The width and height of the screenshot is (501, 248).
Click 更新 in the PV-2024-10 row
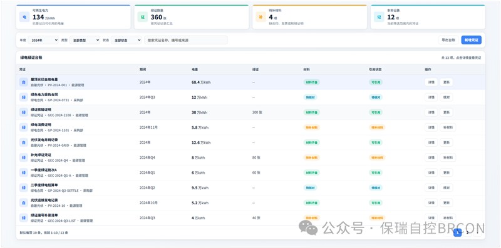point(447,203)
